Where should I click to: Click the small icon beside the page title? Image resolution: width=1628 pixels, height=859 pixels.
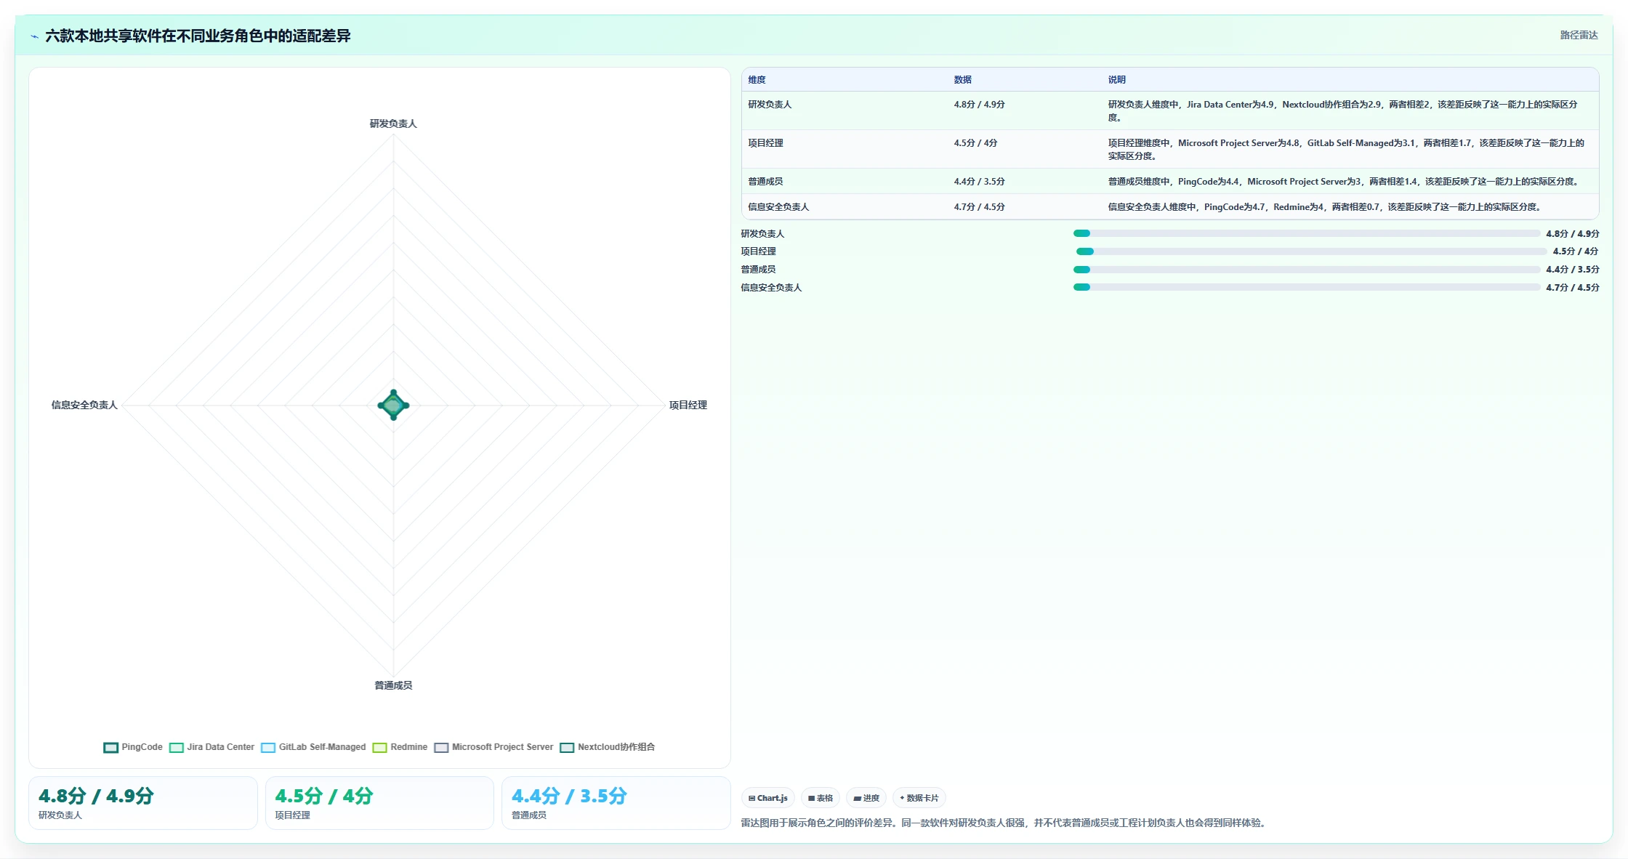click(x=34, y=36)
